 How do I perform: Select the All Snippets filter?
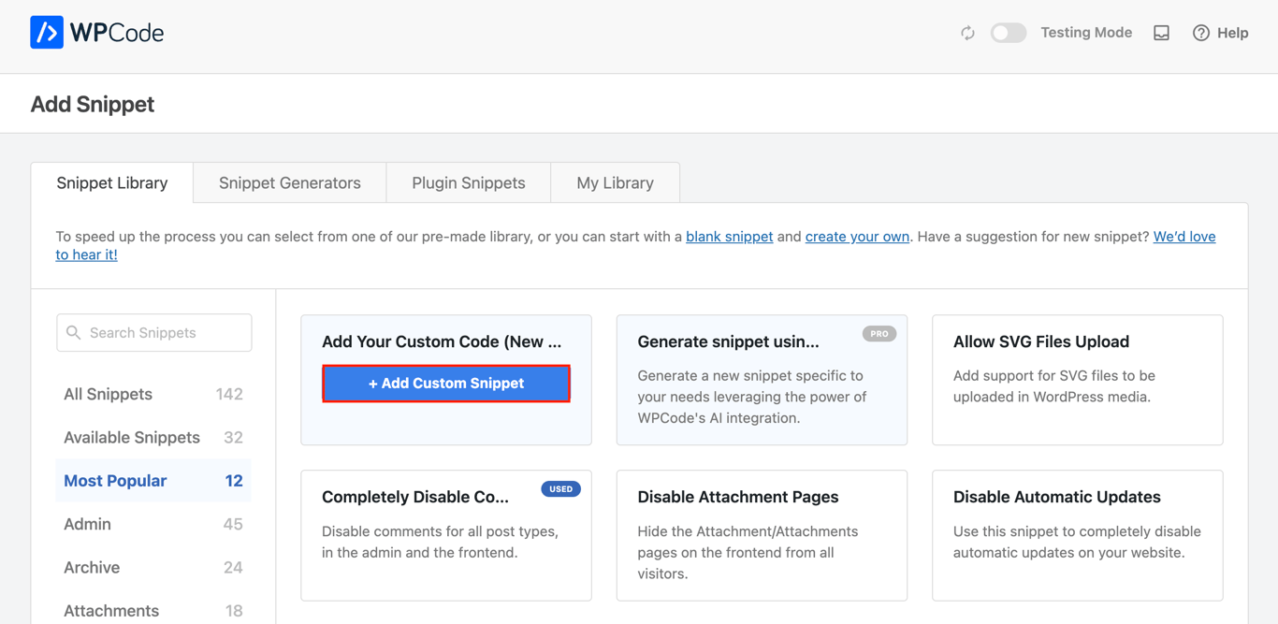[108, 394]
